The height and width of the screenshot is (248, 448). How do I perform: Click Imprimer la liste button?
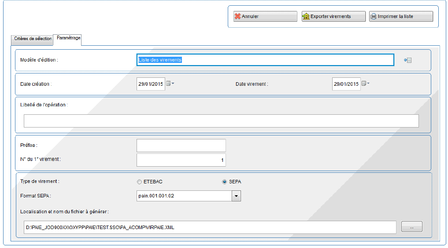click(401, 16)
